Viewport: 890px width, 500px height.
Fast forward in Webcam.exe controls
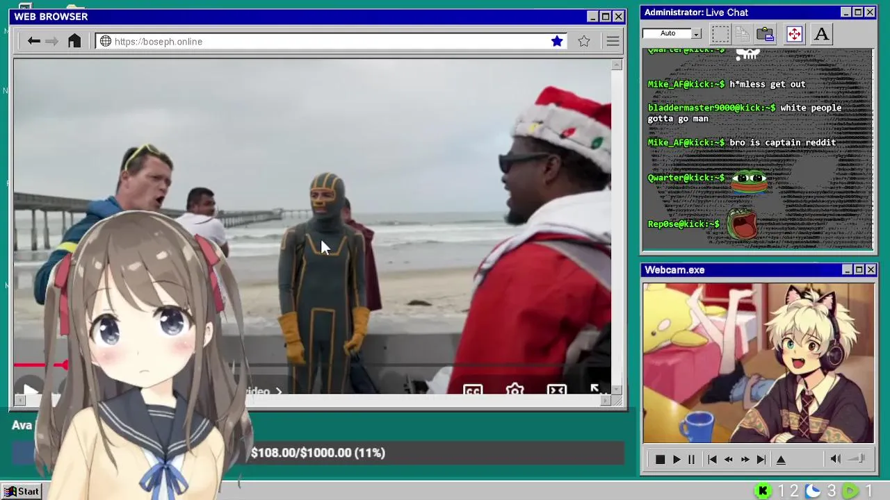pyautogui.click(x=745, y=460)
